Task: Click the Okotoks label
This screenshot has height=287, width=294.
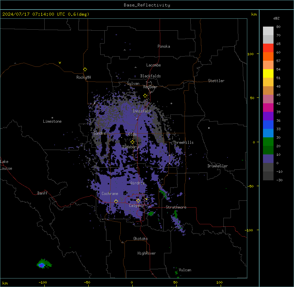Action: tap(141, 239)
